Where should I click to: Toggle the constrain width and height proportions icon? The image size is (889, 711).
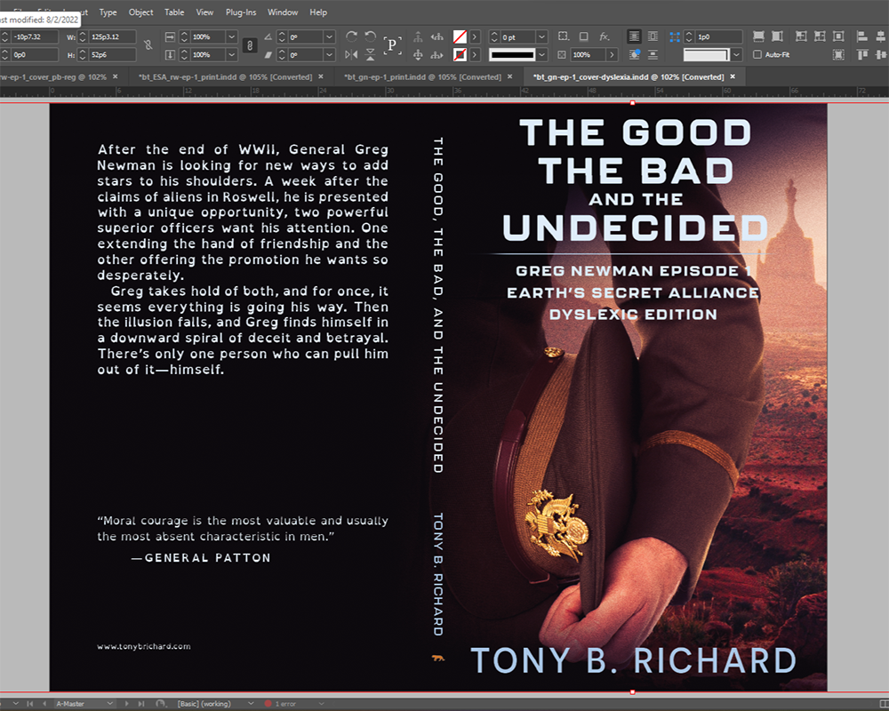pos(148,44)
